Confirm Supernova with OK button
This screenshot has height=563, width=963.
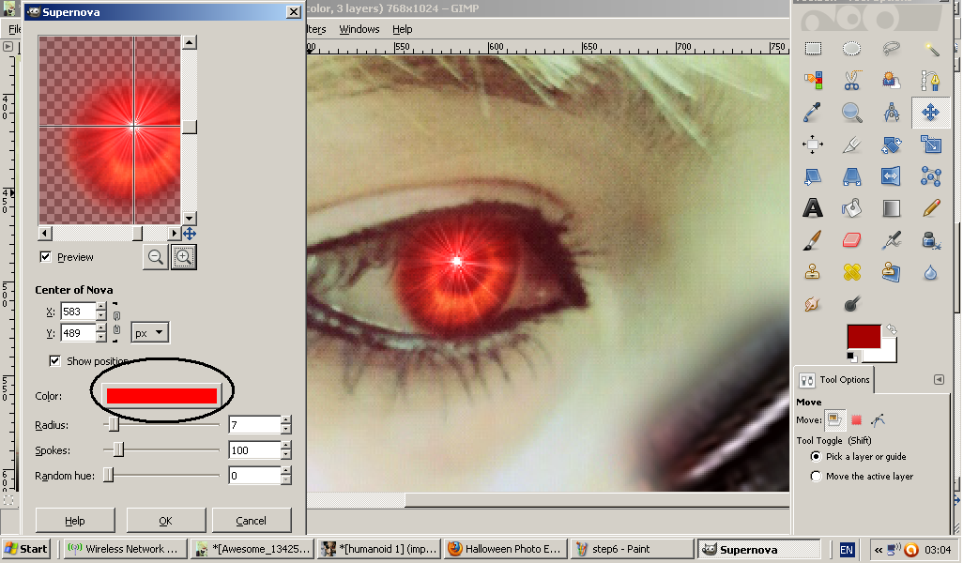pyautogui.click(x=165, y=521)
